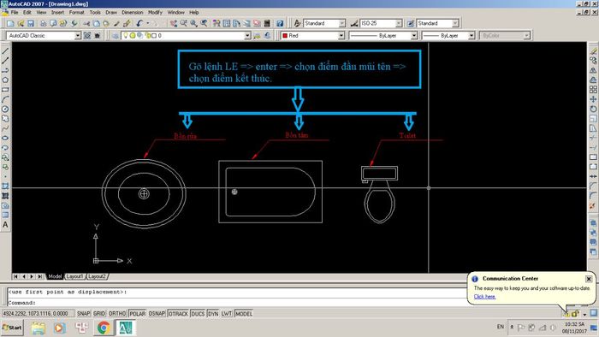599x337 pixels.
Task: Open the Format menu
Action: [76, 12]
